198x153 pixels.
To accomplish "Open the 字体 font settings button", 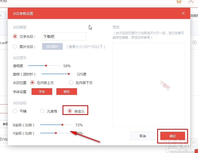I will [x=42, y=92].
